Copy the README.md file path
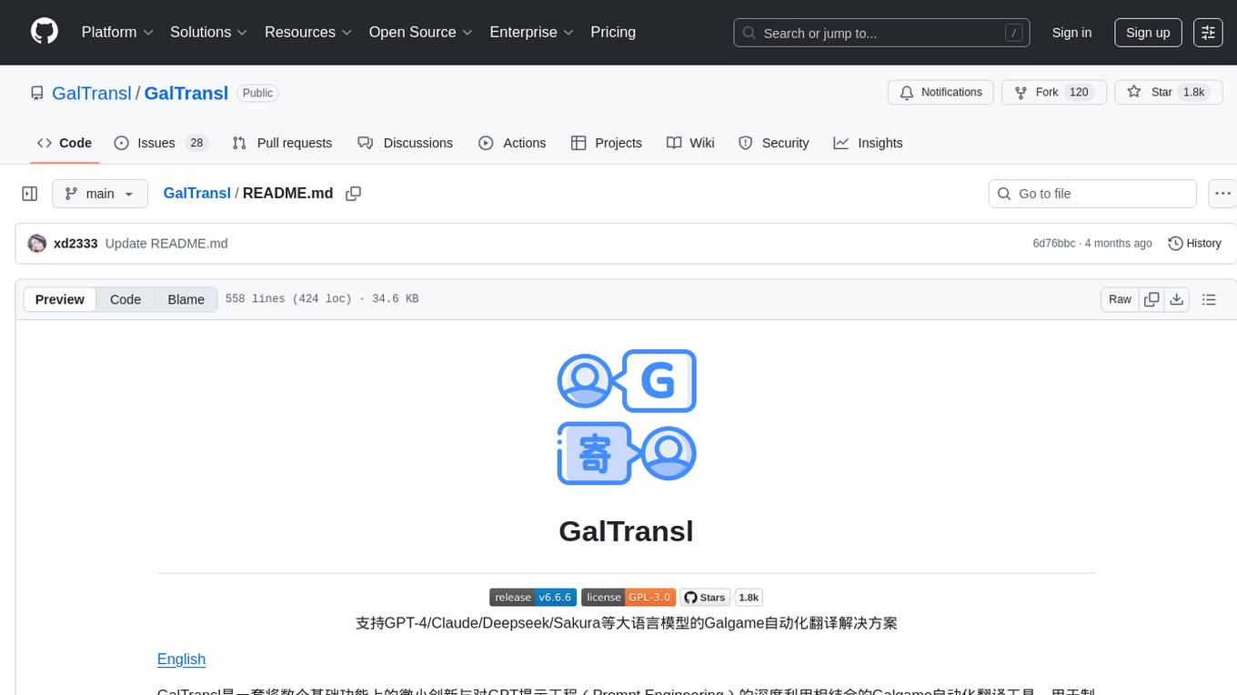Viewport: 1237px width, 695px height. coord(354,194)
